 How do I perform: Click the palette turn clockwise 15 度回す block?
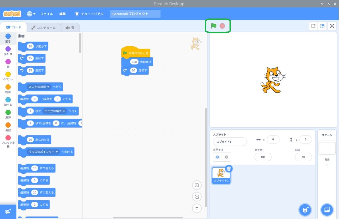(x=32, y=58)
